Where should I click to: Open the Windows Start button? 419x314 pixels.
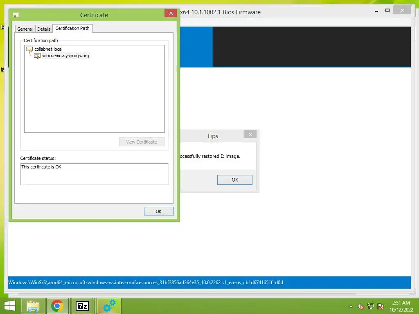(x=10, y=306)
